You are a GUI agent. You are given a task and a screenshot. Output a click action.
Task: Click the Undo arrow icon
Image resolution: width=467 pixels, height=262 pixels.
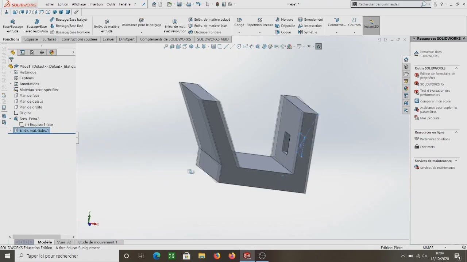pyautogui.click(x=198, y=4)
